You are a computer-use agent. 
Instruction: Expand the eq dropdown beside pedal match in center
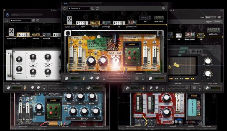147,21
